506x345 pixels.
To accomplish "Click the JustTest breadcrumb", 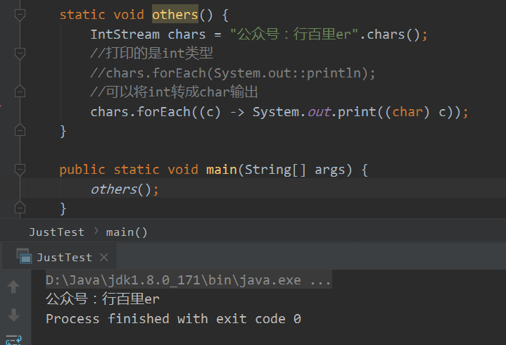I will 57,232.
